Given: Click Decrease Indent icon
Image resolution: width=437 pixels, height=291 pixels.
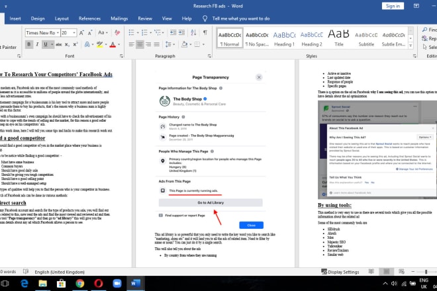Looking at the screenshot, I should point(173,32).
